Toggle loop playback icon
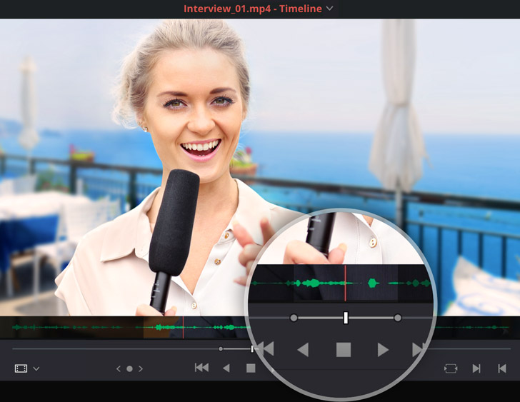Viewport: 520px width, 402px height. click(x=450, y=368)
